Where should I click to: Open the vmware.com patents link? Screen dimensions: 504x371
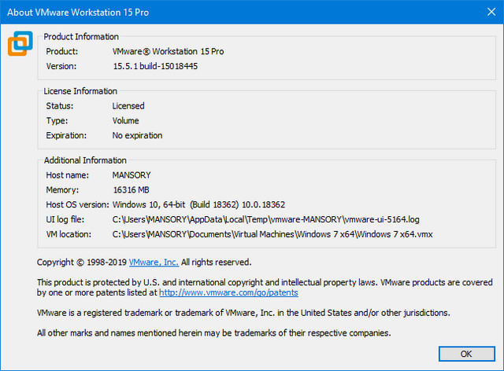pyautogui.click(x=228, y=292)
